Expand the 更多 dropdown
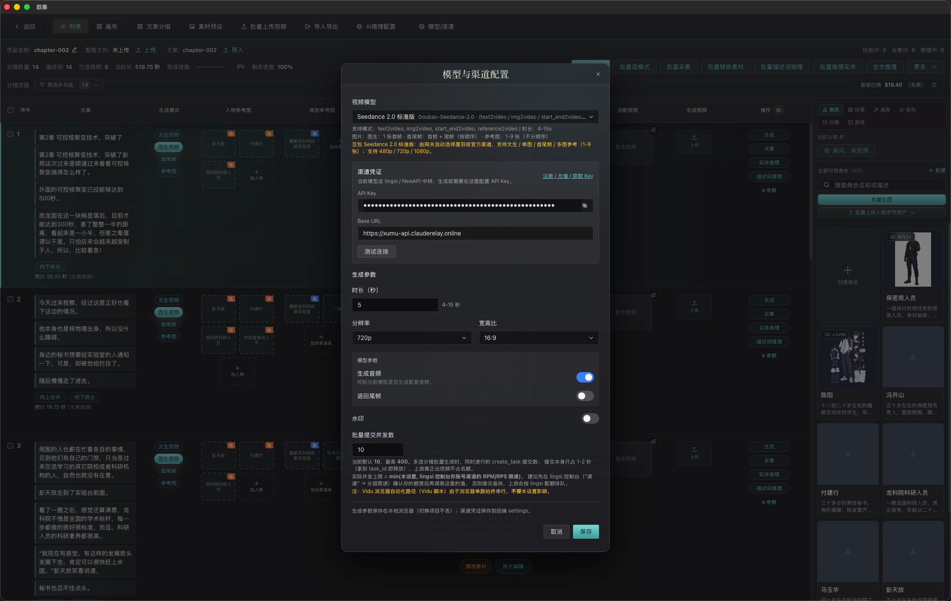951x601 pixels. (x=925, y=67)
